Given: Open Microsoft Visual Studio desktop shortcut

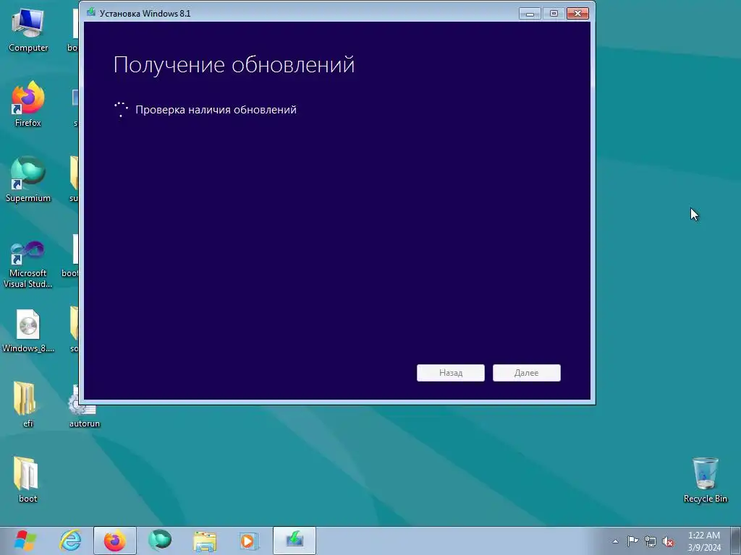Looking at the screenshot, I should point(28,264).
